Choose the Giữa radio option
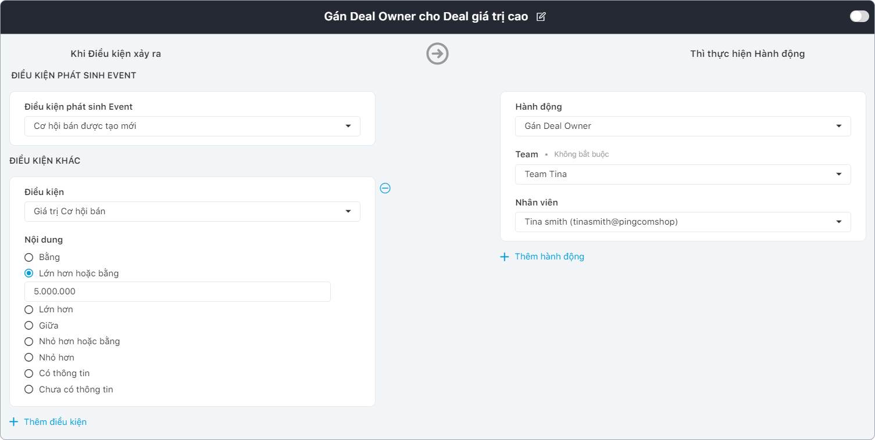This screenshot has height=440, width=875. pyautogui.click(x=28, y=326)
